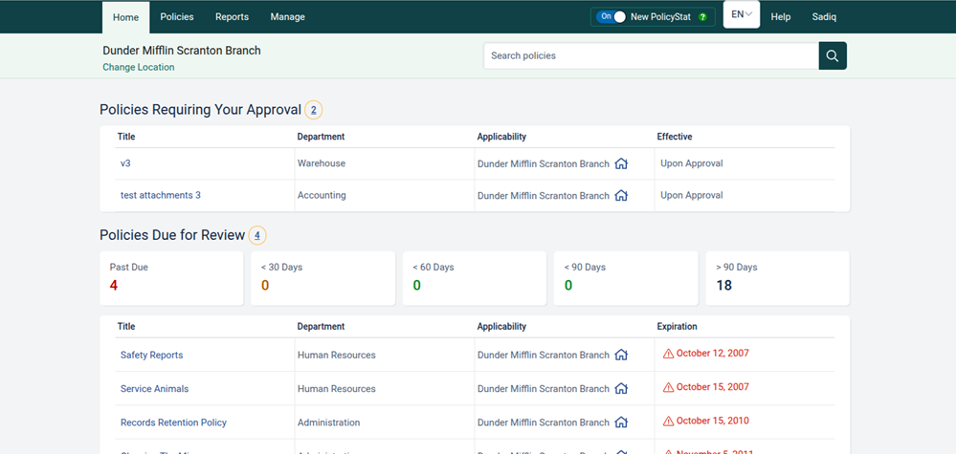Type in the Search policies field
Image resolution: width=956 pixels, height=454 pixels.
point(651,55)
